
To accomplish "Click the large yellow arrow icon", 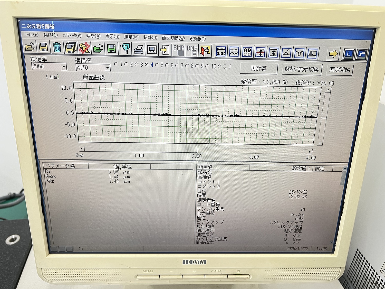I will [333, 54].
